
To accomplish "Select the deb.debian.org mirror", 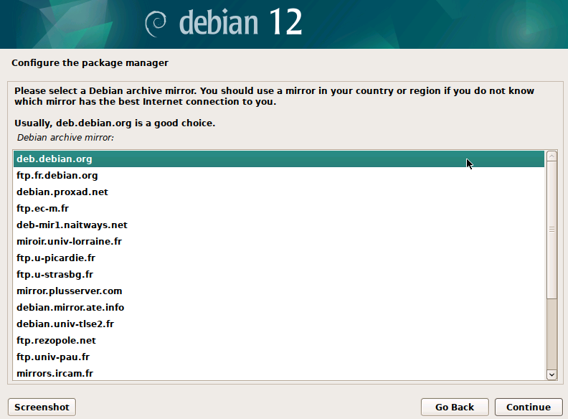I will [55, 159].
